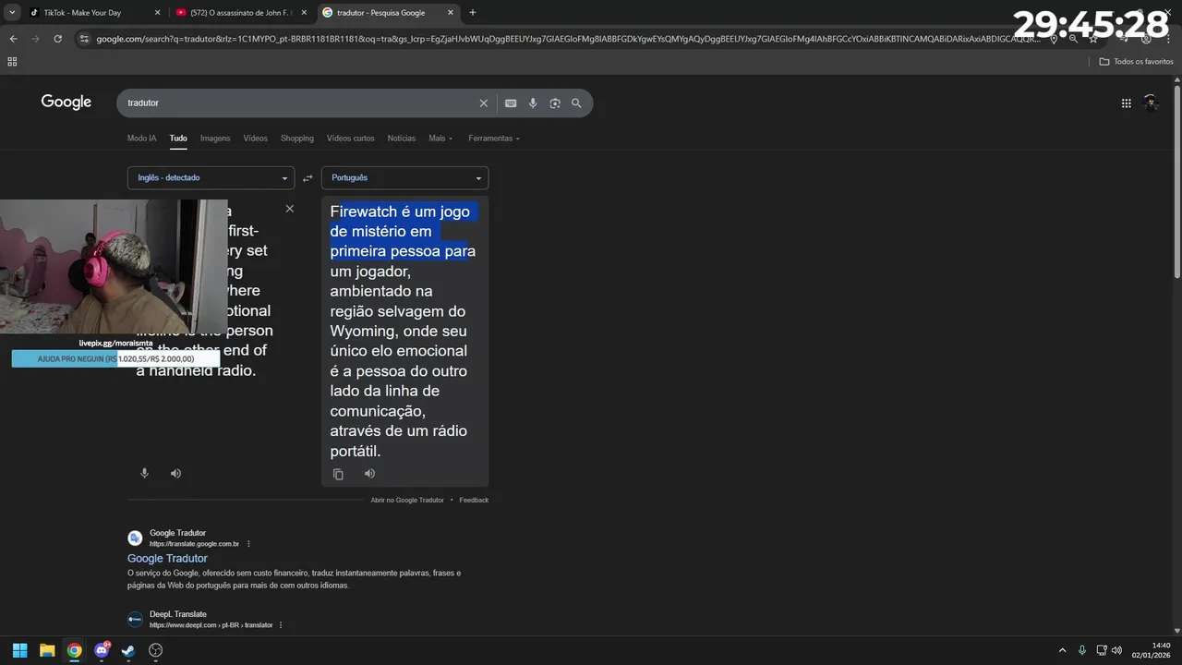Open the Chrome apps grid in bookmarks bar
The height and width of the screenshot is (665, 1182).
(12, 62)
